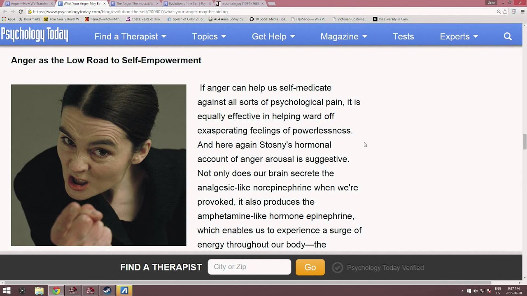Open the Tests page
Viewport: 527px width, 296px height.
403,36
